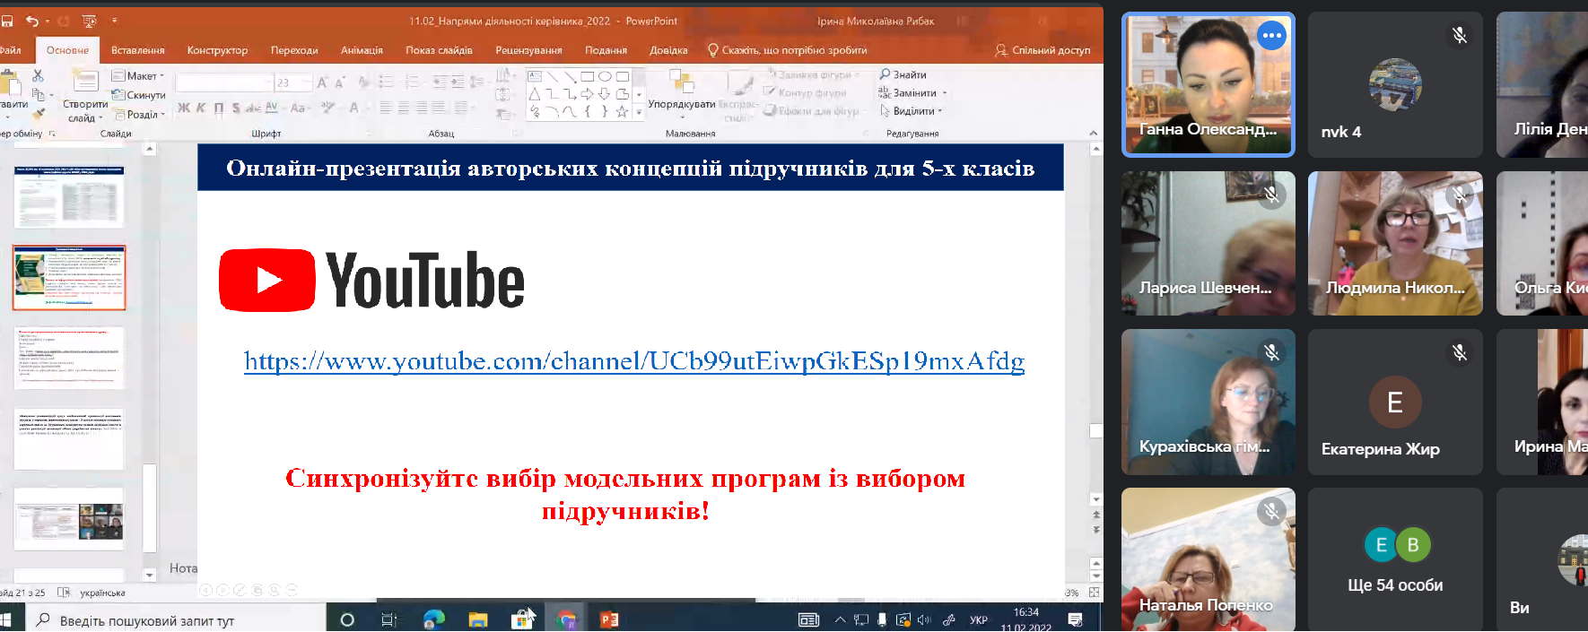Change the українська language in status bar

[102, 593]
